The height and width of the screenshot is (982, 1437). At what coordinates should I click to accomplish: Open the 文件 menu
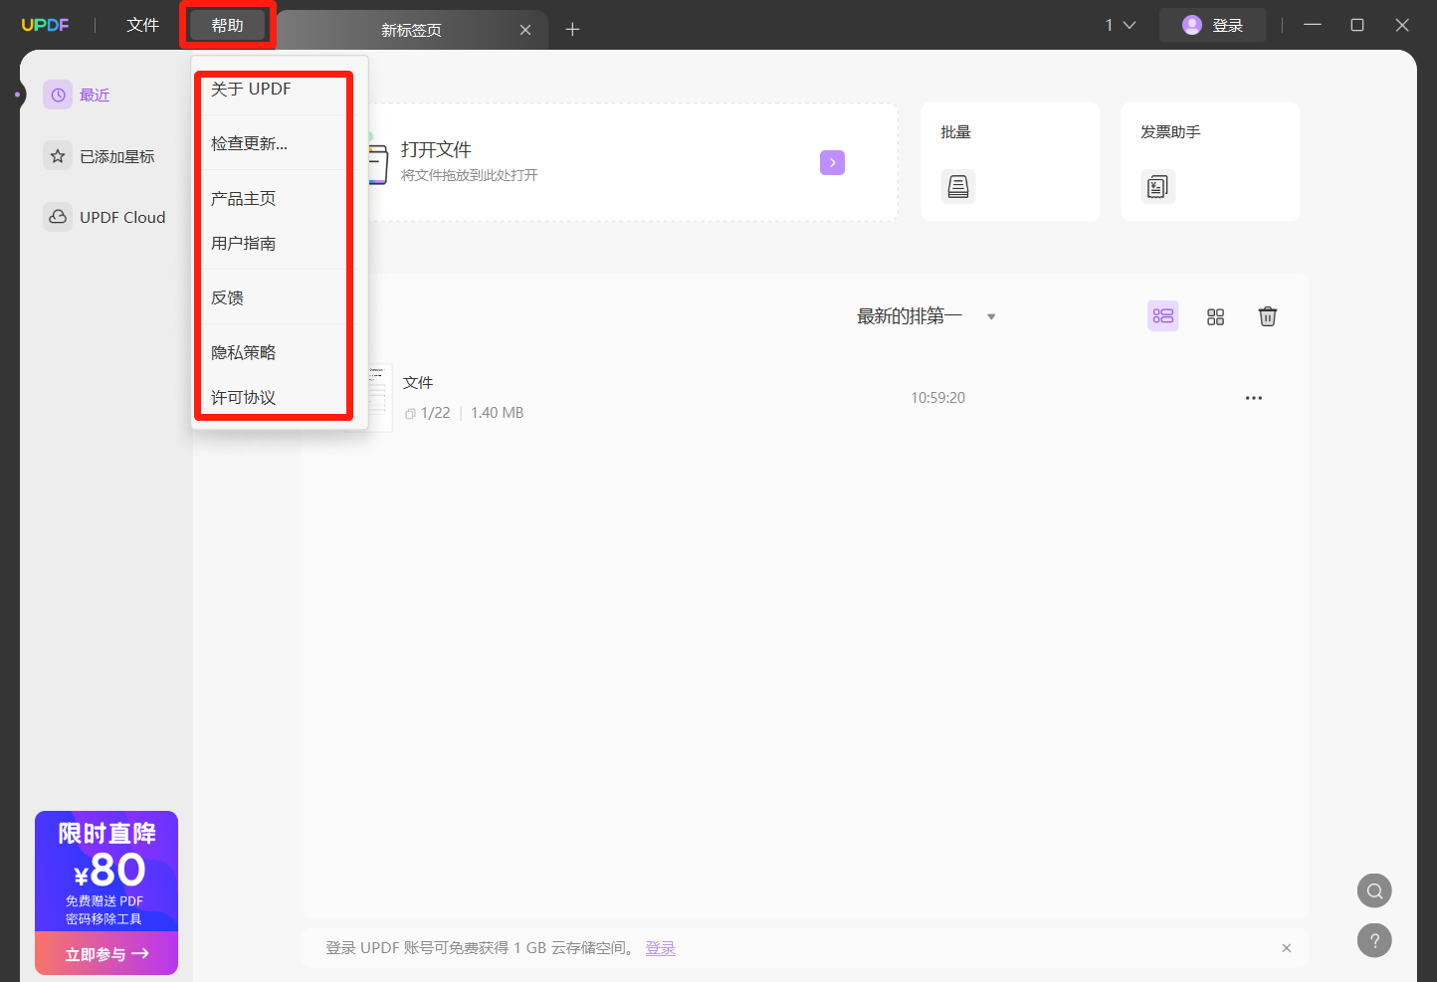[x=142, y=25]
